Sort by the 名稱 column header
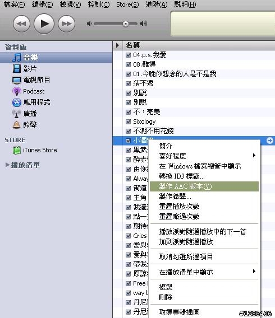Image resolution: width=275 pixels, height=318 pixels. pos(199,45)
